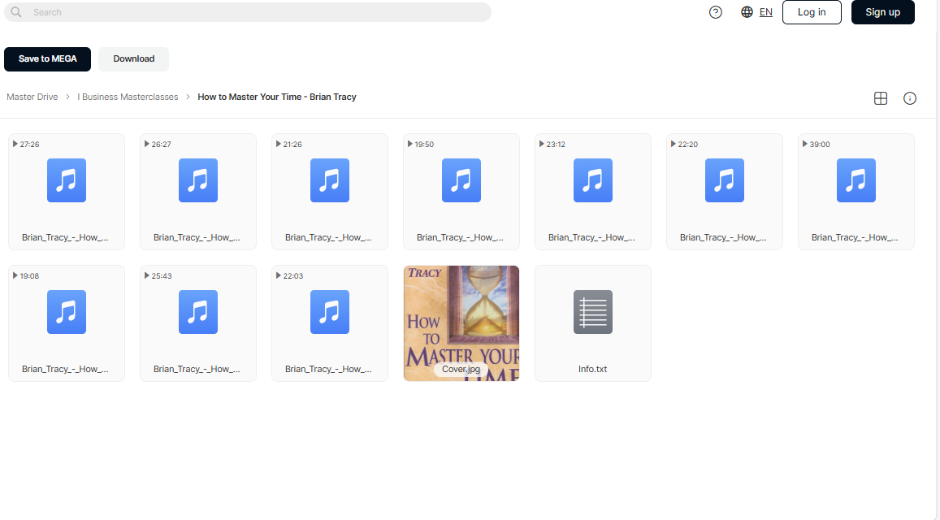This screenshot has width=940, height=520.
Task: Click file name under the 22:03 audio
Action: 328,369
